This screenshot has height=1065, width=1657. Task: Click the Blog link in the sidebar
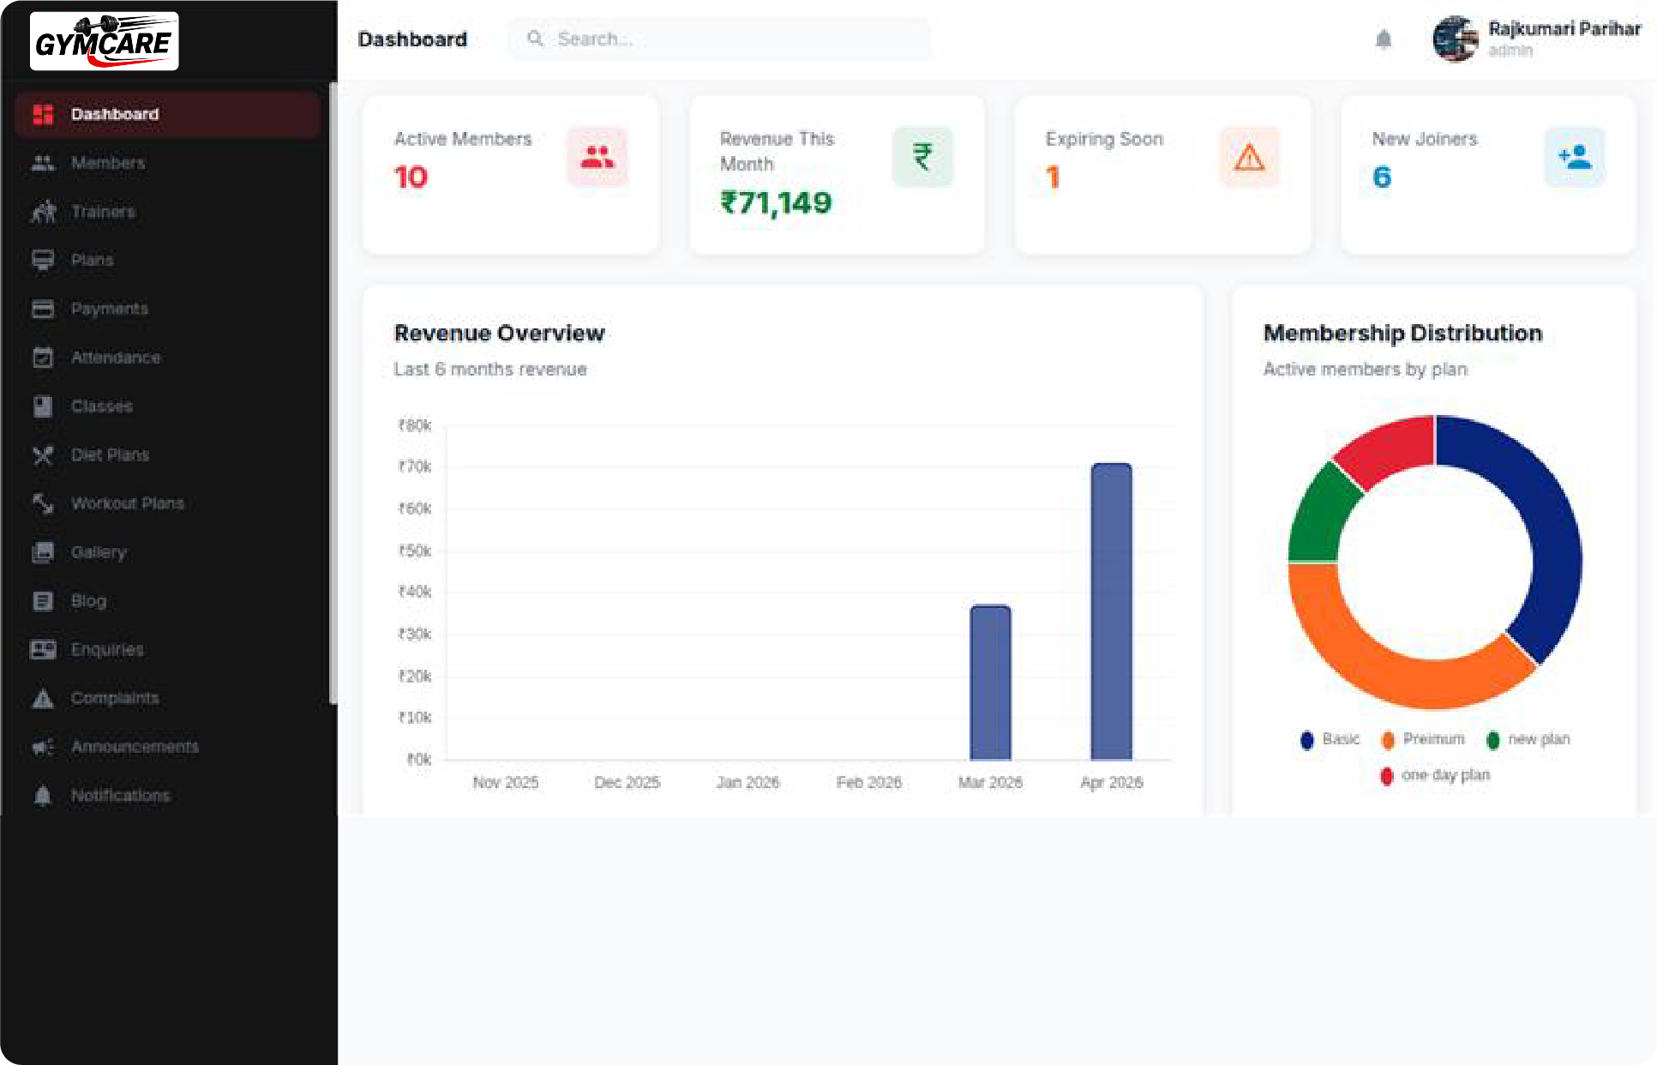click(88, 600)
